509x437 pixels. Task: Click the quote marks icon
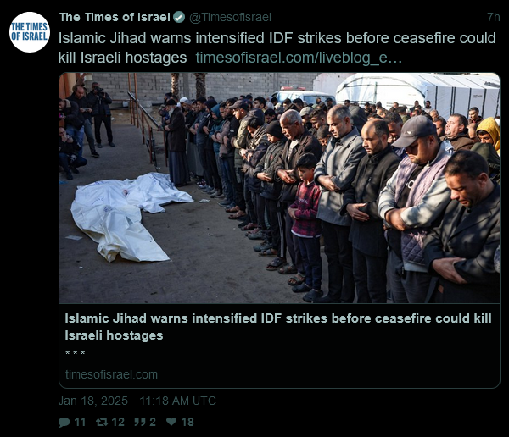click(140, 422)
